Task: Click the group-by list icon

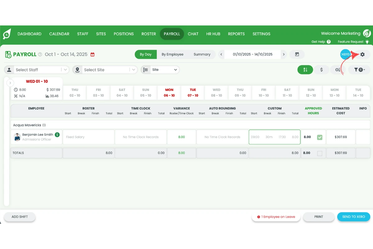Action: [145, 70]
